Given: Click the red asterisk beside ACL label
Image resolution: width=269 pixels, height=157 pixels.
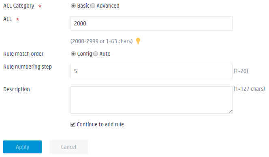Looking at the screenshot, I should [17, 19].
